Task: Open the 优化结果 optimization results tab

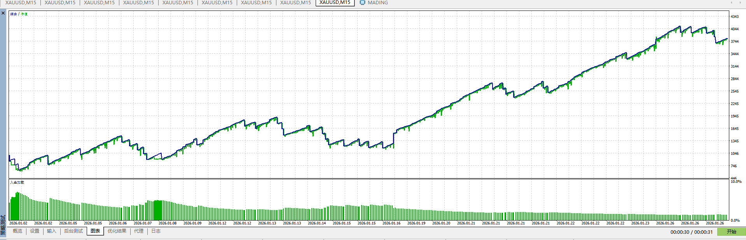Action: click(117, 231)
